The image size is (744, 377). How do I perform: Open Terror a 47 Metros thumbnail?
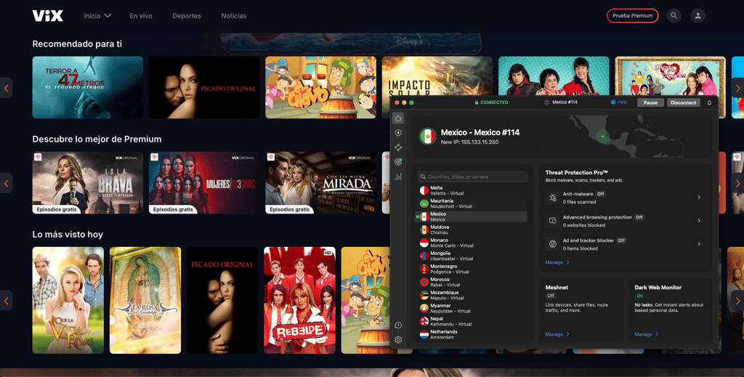click(88, 87)
